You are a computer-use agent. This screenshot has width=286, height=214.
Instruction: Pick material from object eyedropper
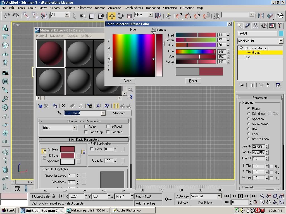coord(59,113)
